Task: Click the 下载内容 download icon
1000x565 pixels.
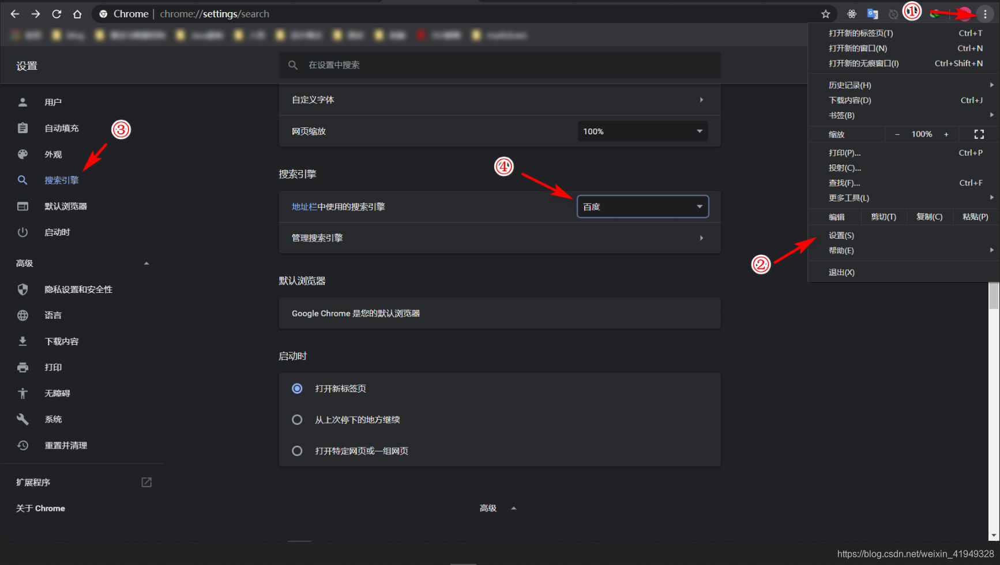Action: (22, 341)
